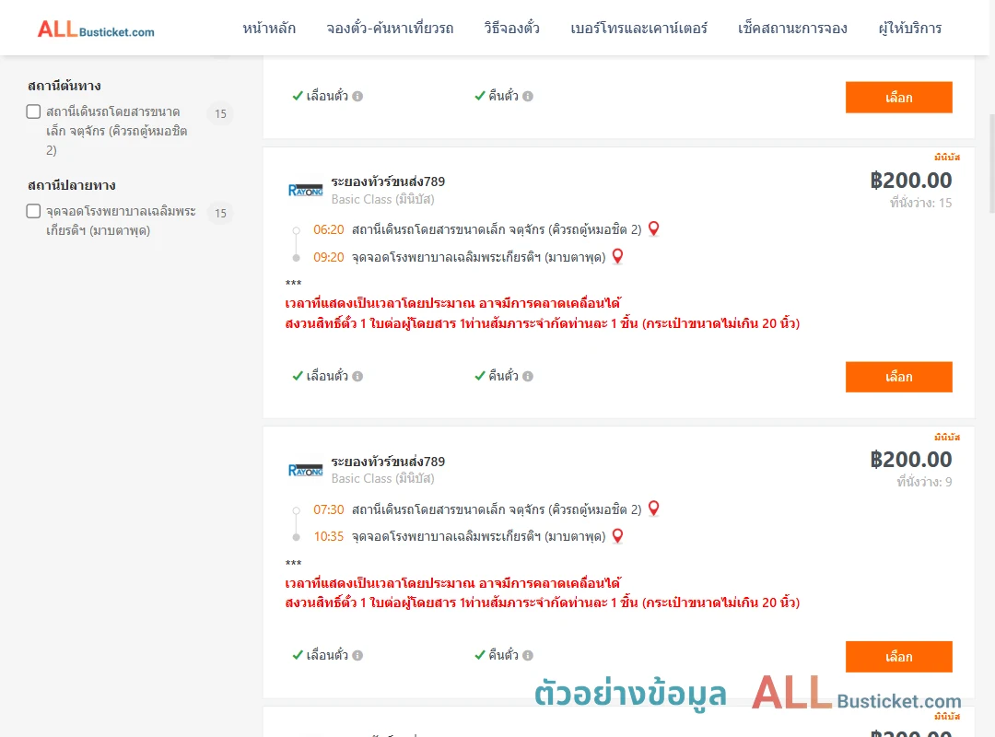
Task: Select the 07:30 trip with เลือก
Action: tap(898, 656)
